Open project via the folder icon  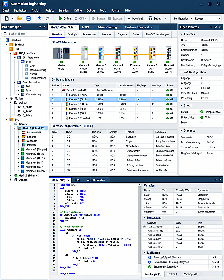click(x=20, y=18)
